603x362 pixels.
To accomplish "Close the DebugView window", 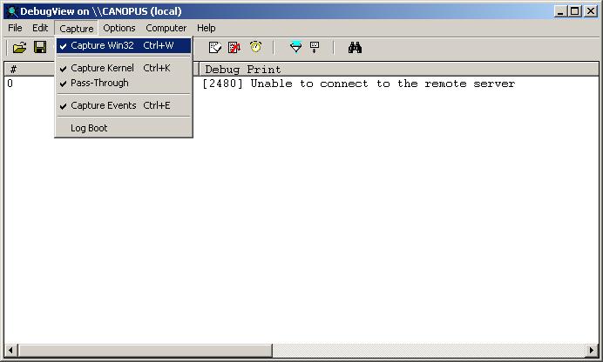I will pos(590,11).
